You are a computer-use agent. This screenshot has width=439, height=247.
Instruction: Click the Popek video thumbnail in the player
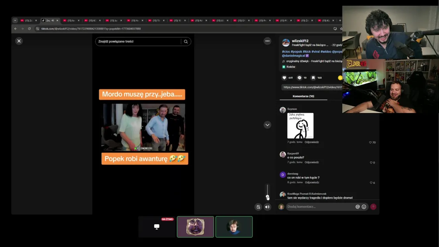144,127
